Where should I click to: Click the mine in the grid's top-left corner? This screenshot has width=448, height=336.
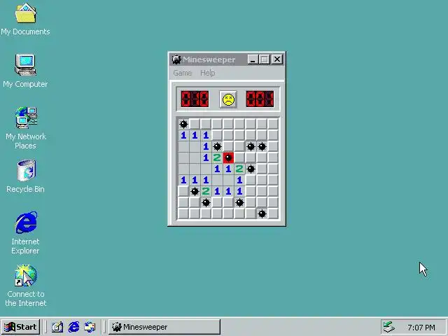(x=183, y=124)
